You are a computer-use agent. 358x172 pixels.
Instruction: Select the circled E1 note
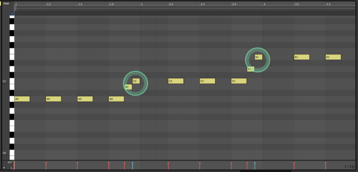tap(258, 57)
